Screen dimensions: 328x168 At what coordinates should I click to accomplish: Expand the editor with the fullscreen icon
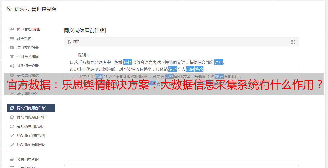tap(293, 42)
